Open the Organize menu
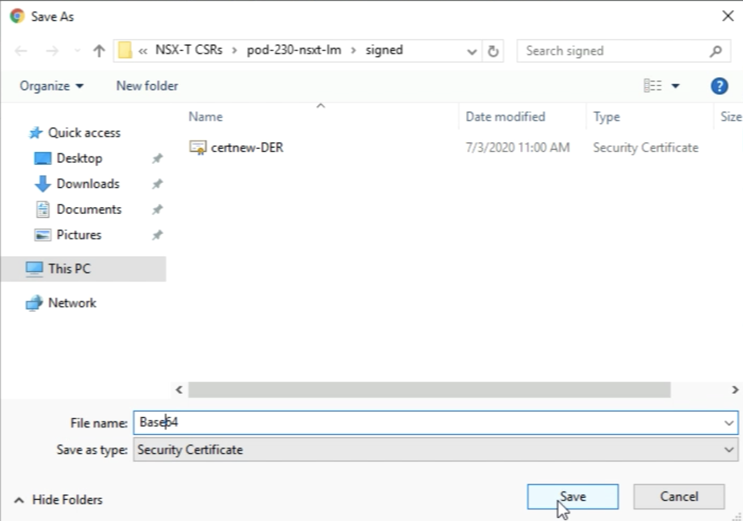This screenshot has width=743, height=521. coord(51,86)
